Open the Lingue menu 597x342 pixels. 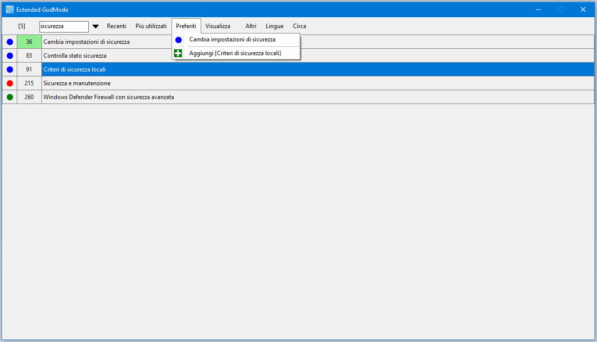275,26
